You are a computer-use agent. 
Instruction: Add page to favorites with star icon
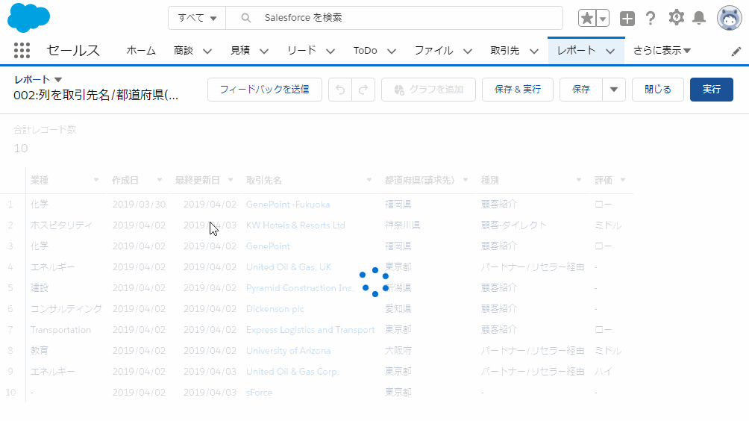(586, 18)
